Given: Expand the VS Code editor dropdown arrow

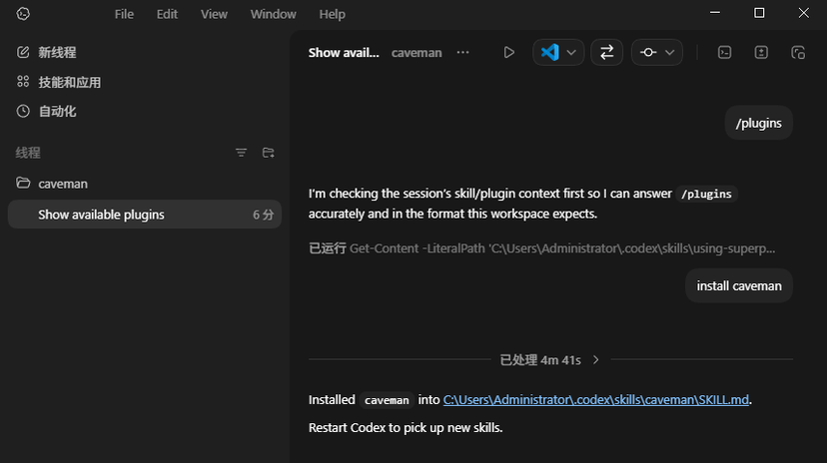Looking at the screenshot, I should click(x=571, y=52).
